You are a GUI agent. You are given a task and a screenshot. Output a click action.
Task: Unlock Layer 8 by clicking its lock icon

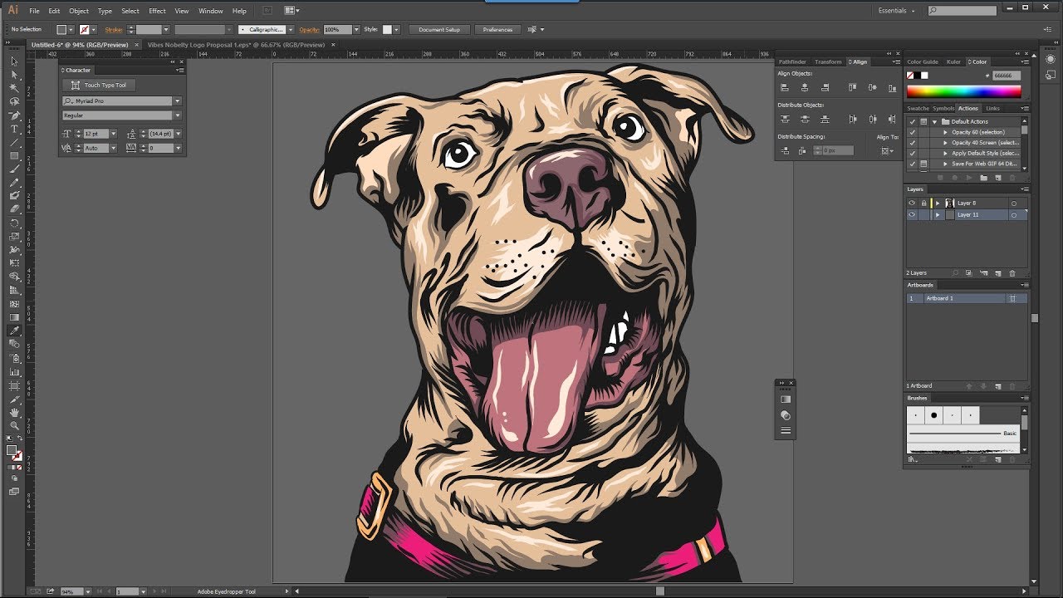coord(924,202)
